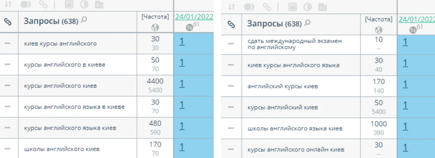Click globe icon under Частота in right table
This screenshot has height=158, width=435.
(379, 30)
